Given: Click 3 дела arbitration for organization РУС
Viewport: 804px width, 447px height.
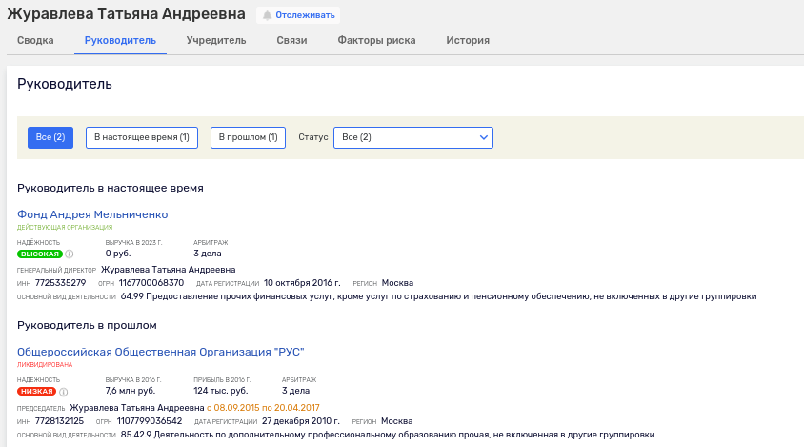Looking at the screenshot, I should tap(296, 391).
